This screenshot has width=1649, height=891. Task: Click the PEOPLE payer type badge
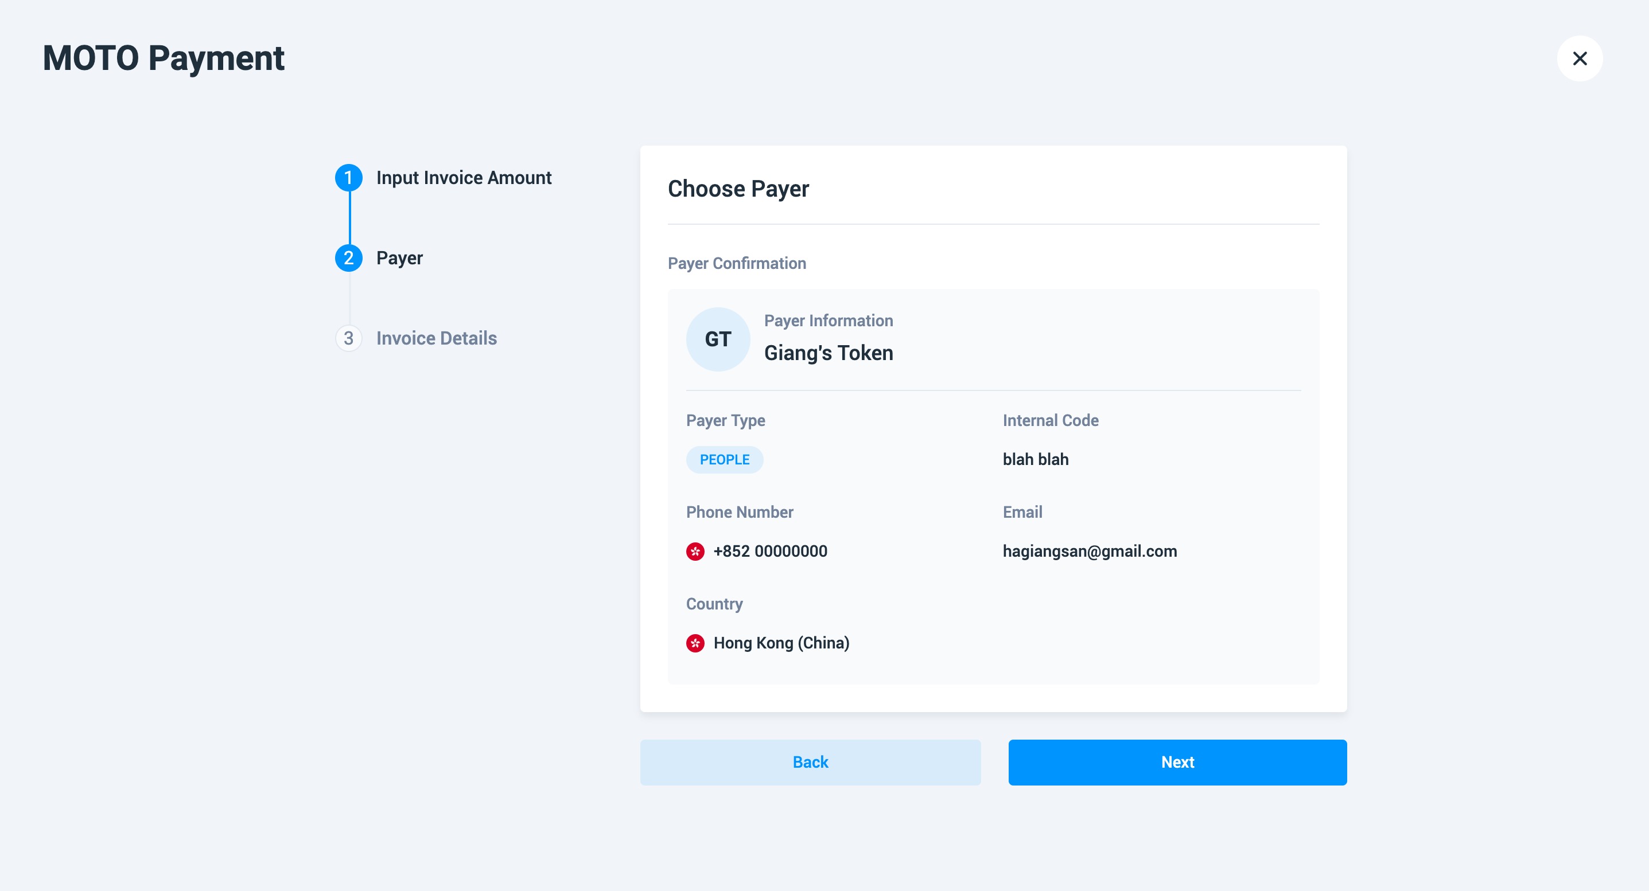pos(724,459)
